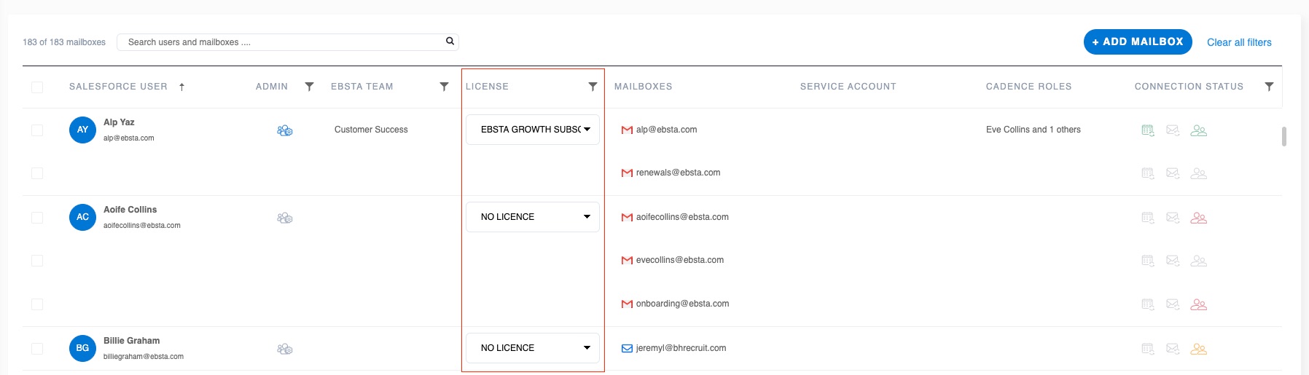Click the Clear all filters link
Image resolution: width=1309 pixels, height=375 pixels.
click(x=1238, y=42)
